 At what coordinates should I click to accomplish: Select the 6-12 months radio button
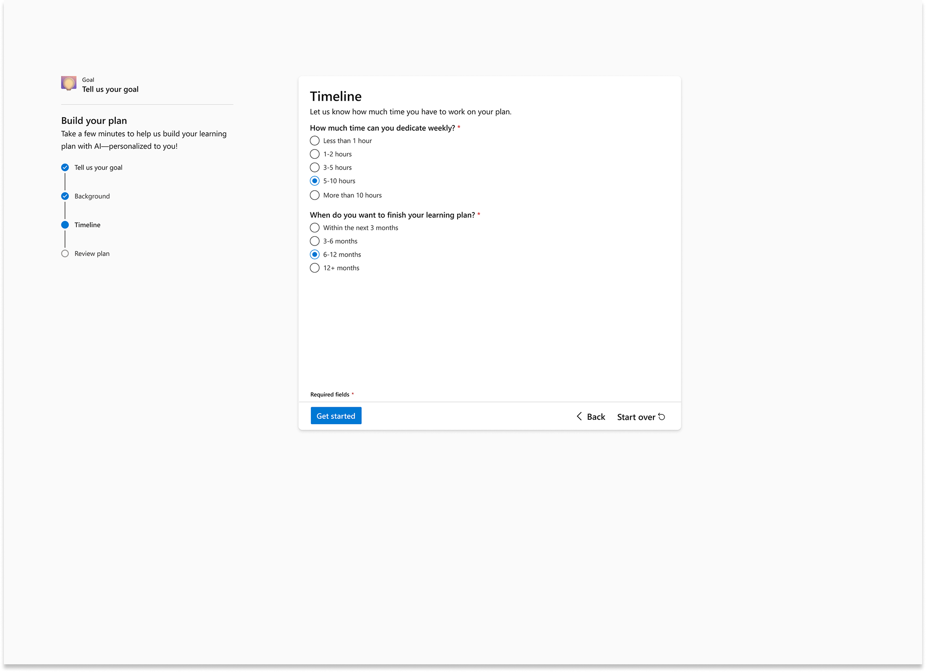tap(315, 255)
